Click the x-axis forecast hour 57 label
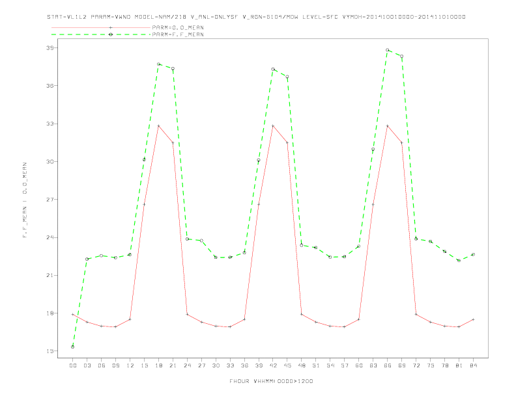The image size is (516, 398). (x=345, y=365)
